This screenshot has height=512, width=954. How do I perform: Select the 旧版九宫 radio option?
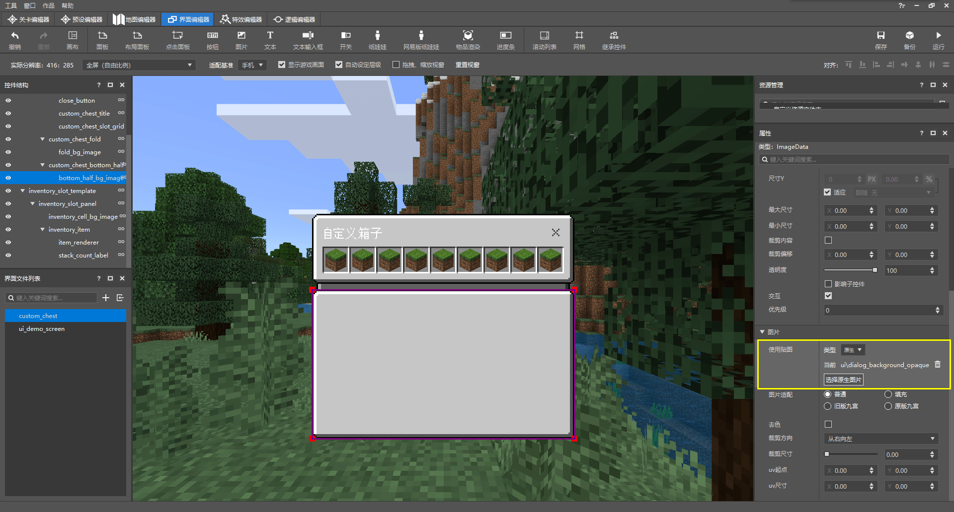[827, 406]
